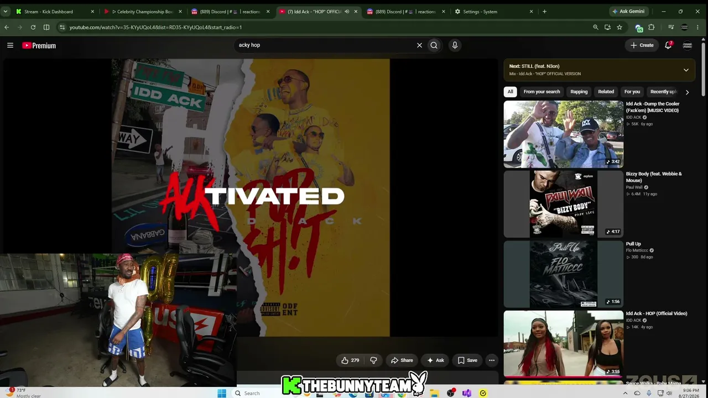
Task: Select the 'Recently uploaded' filter chip
Action: (663, 92)
